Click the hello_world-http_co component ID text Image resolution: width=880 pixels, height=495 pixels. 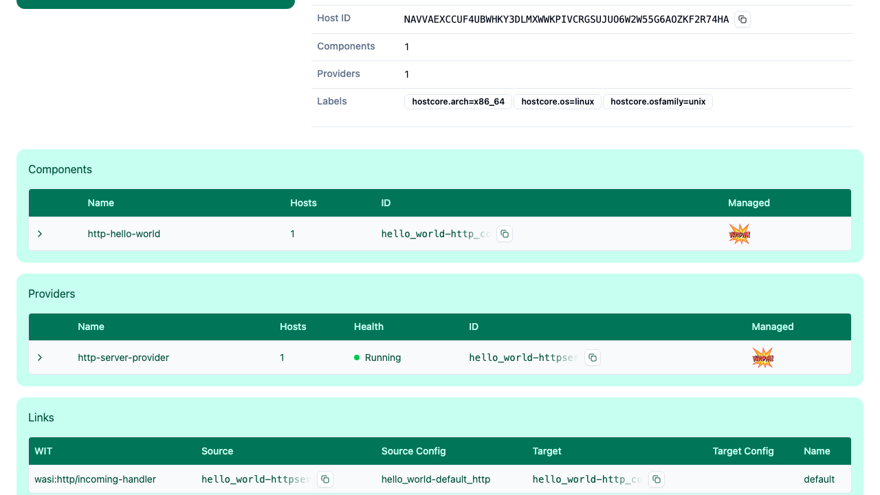pos(435,234)
